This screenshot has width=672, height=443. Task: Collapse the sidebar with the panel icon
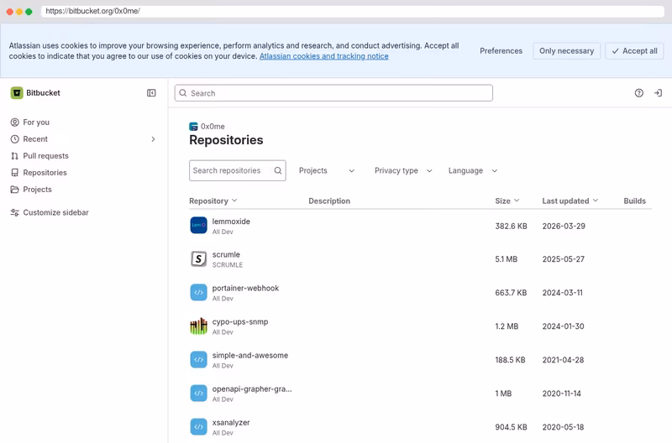point(151,93)
